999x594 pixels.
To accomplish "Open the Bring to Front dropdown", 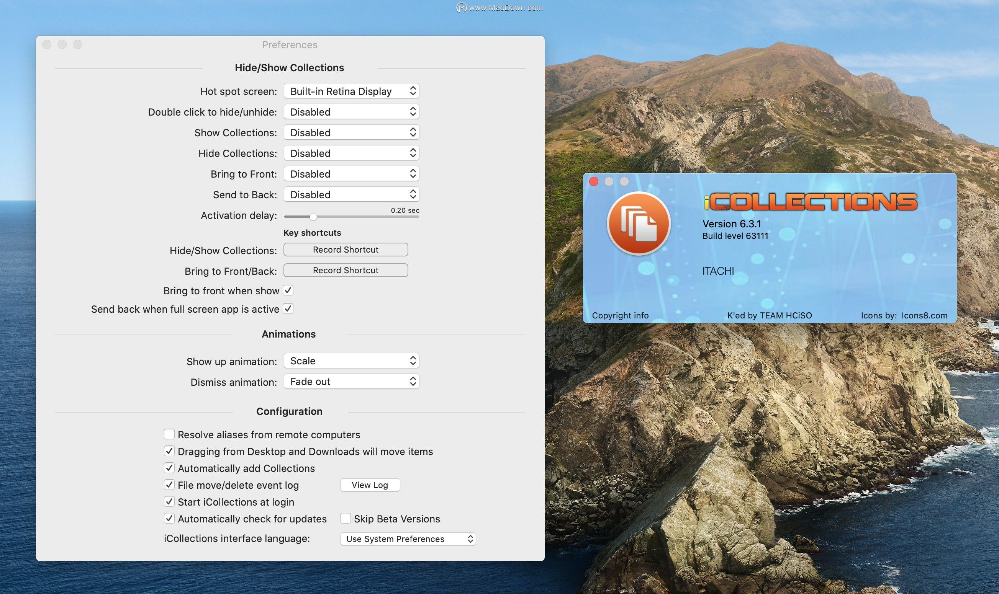I will point(351,174).
